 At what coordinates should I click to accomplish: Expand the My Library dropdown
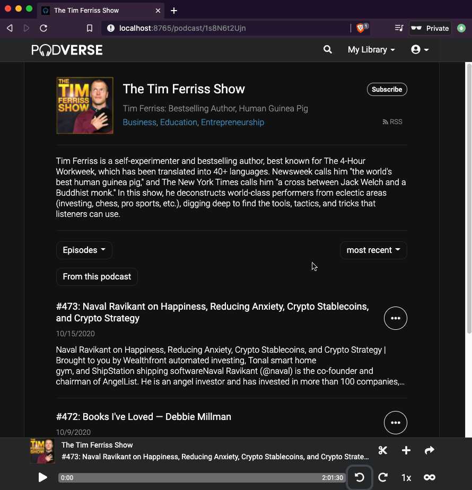pyautogui.click(x=371, y=49)
